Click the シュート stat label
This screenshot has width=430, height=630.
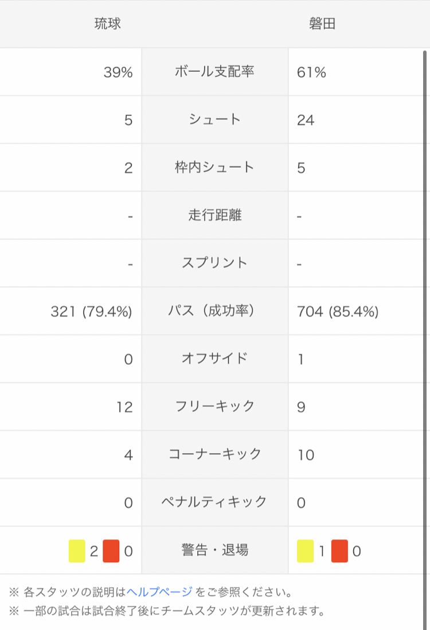pos(214,120)
